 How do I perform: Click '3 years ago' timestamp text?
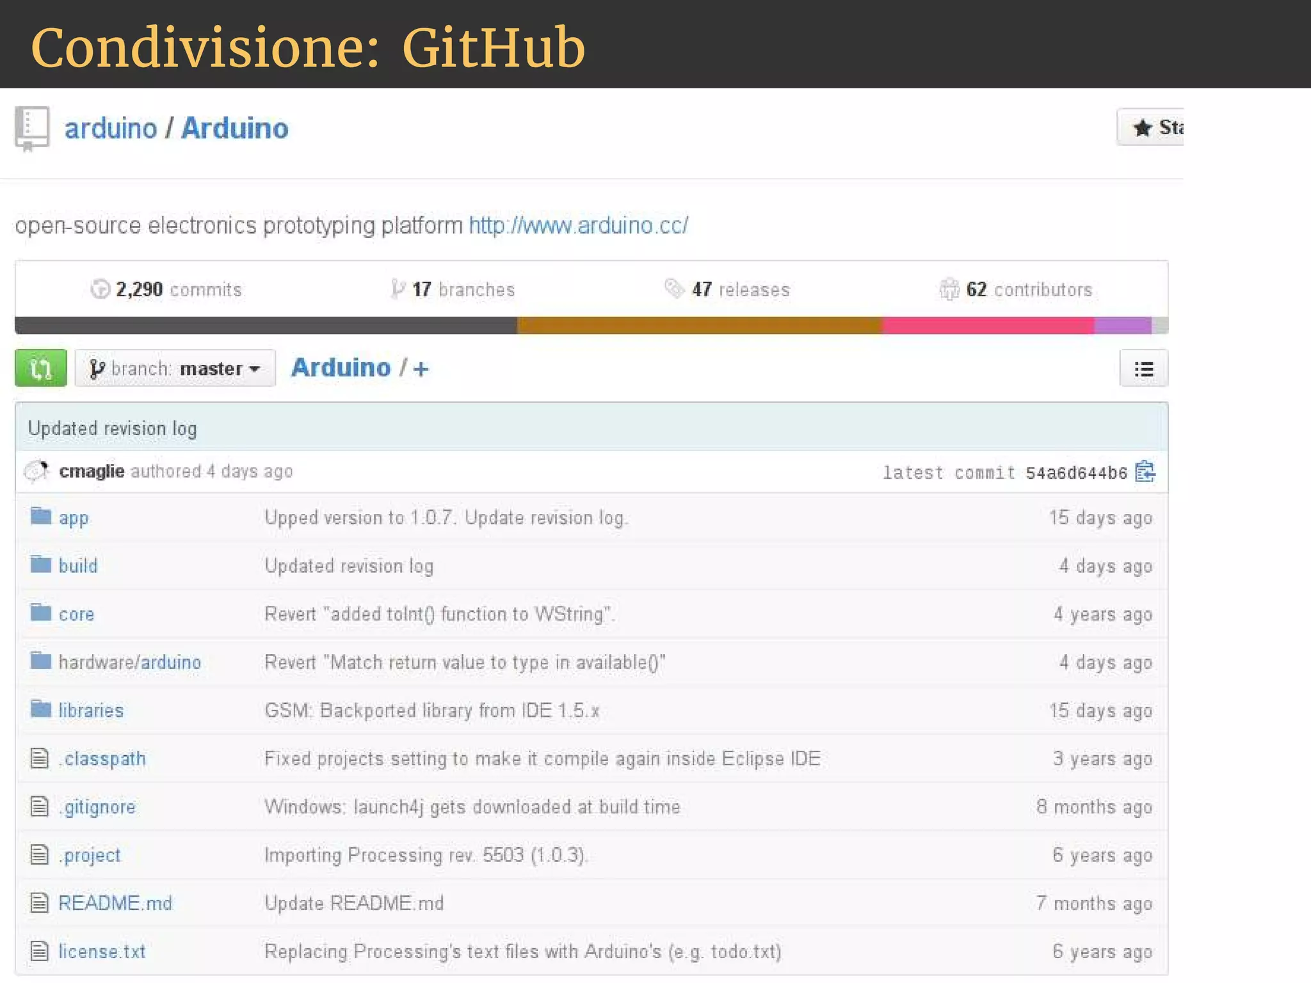coord(1103,759)
